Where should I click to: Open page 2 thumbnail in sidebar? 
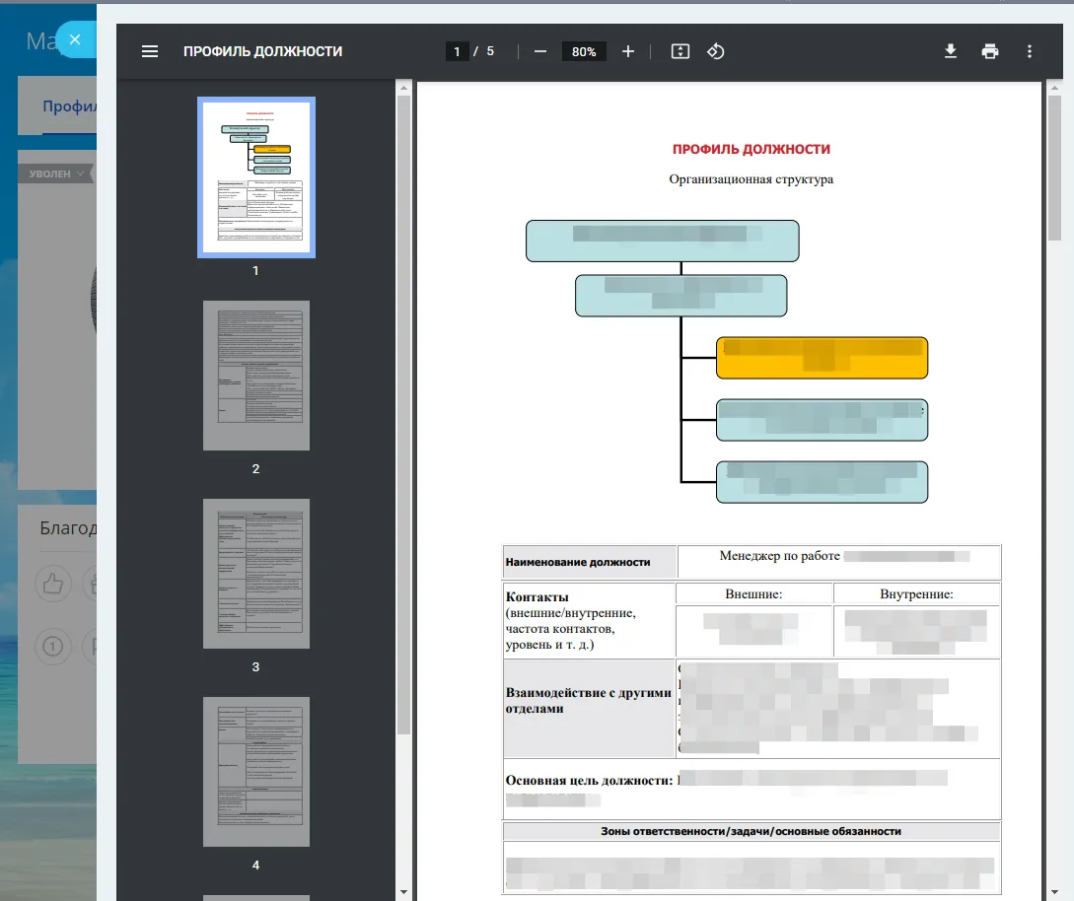(x=256, y=376)
